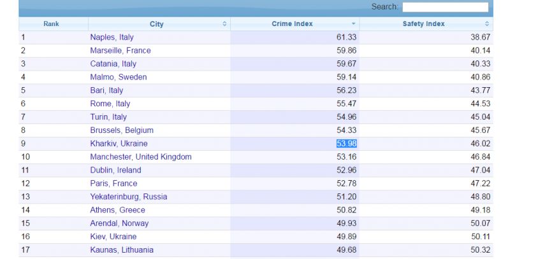Click the Rank column header
The image size is (554, 259).
click(x=54, y=24)
